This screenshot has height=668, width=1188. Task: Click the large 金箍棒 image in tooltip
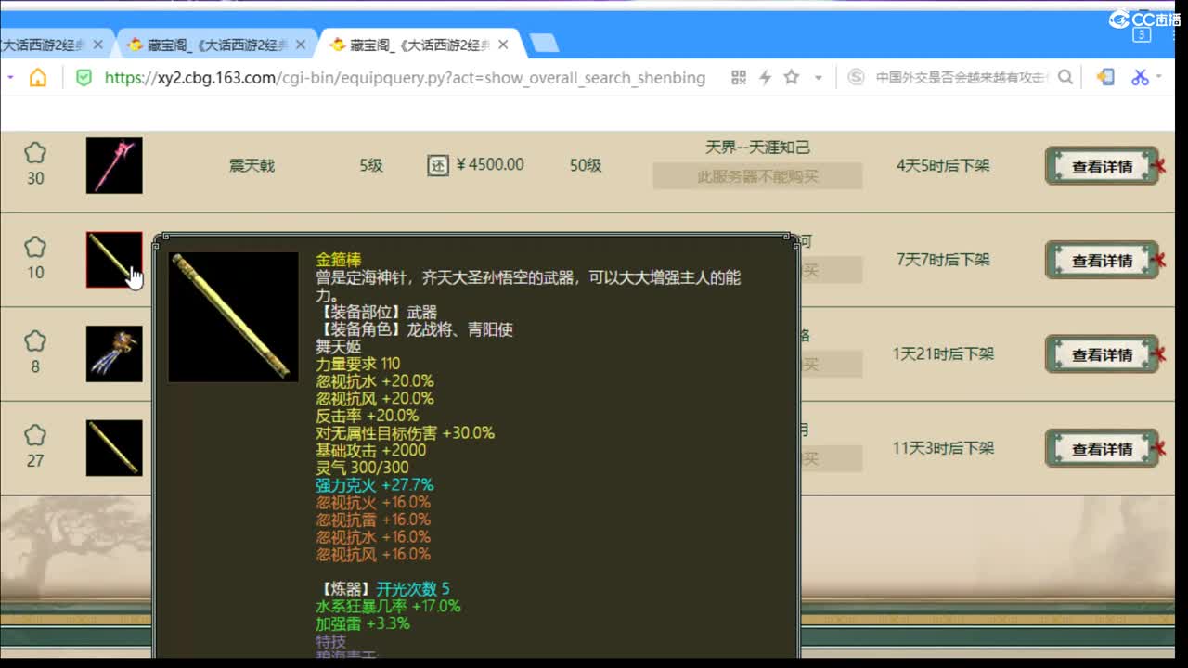coord(233,316)
